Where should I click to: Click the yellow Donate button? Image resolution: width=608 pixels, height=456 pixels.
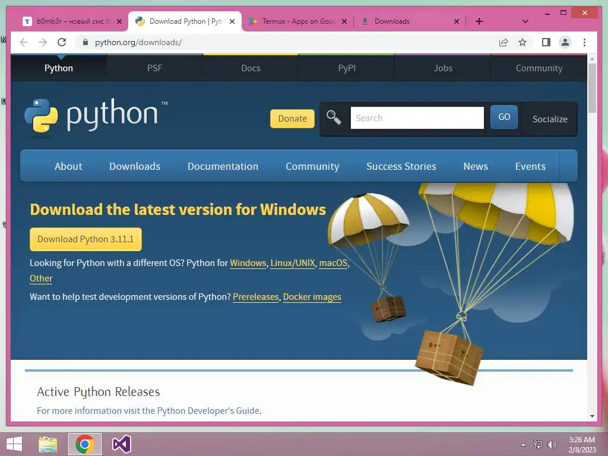click(x=292, y=119)
